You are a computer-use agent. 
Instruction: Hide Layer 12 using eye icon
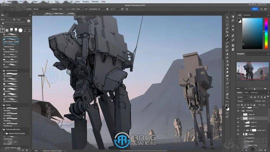(x=238, y=122)
